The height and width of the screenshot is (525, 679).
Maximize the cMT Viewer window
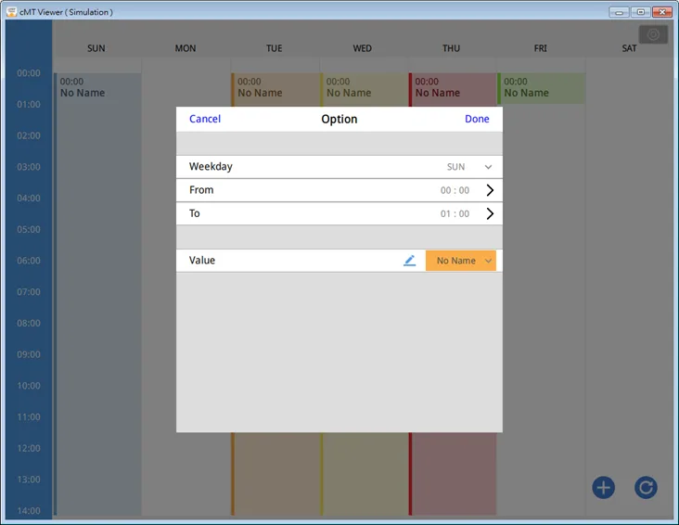click(640, 12)
